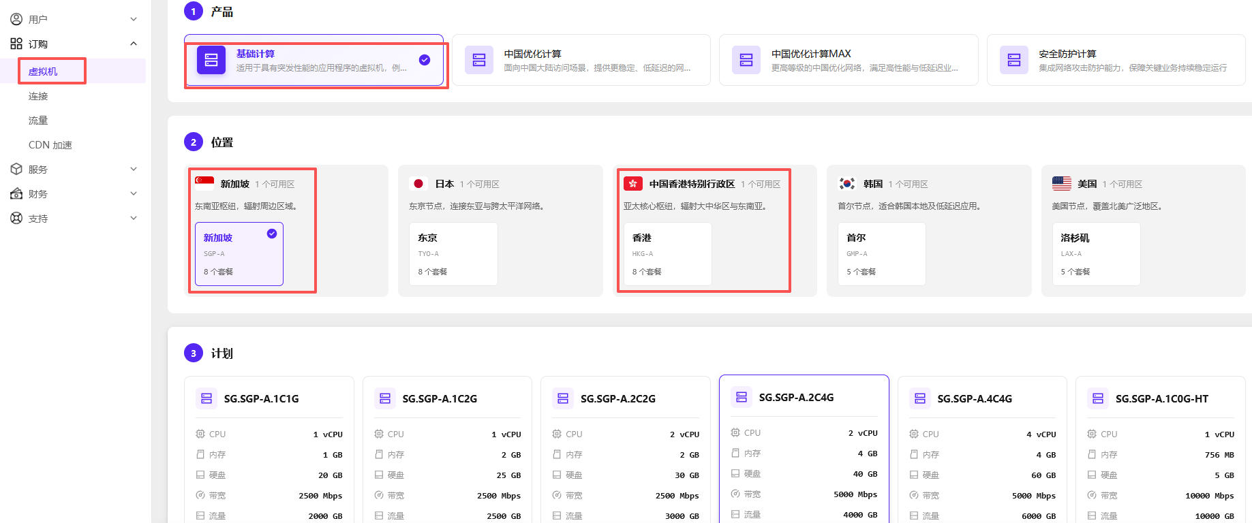Click the 中国优化计算 server icon
This screenshot has height=523, width=1252.
tap(479, 60)
